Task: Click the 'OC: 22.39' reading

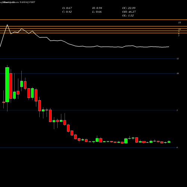Action: click(x=129, y=8)
